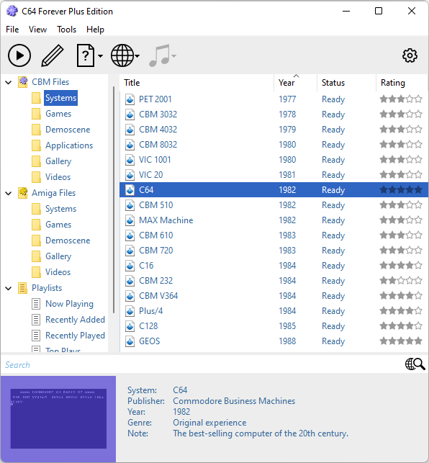This screenshot has width=429, height=463.
Task: Open the globe icon dropdown arrow
Action: (x=137, y=56)
